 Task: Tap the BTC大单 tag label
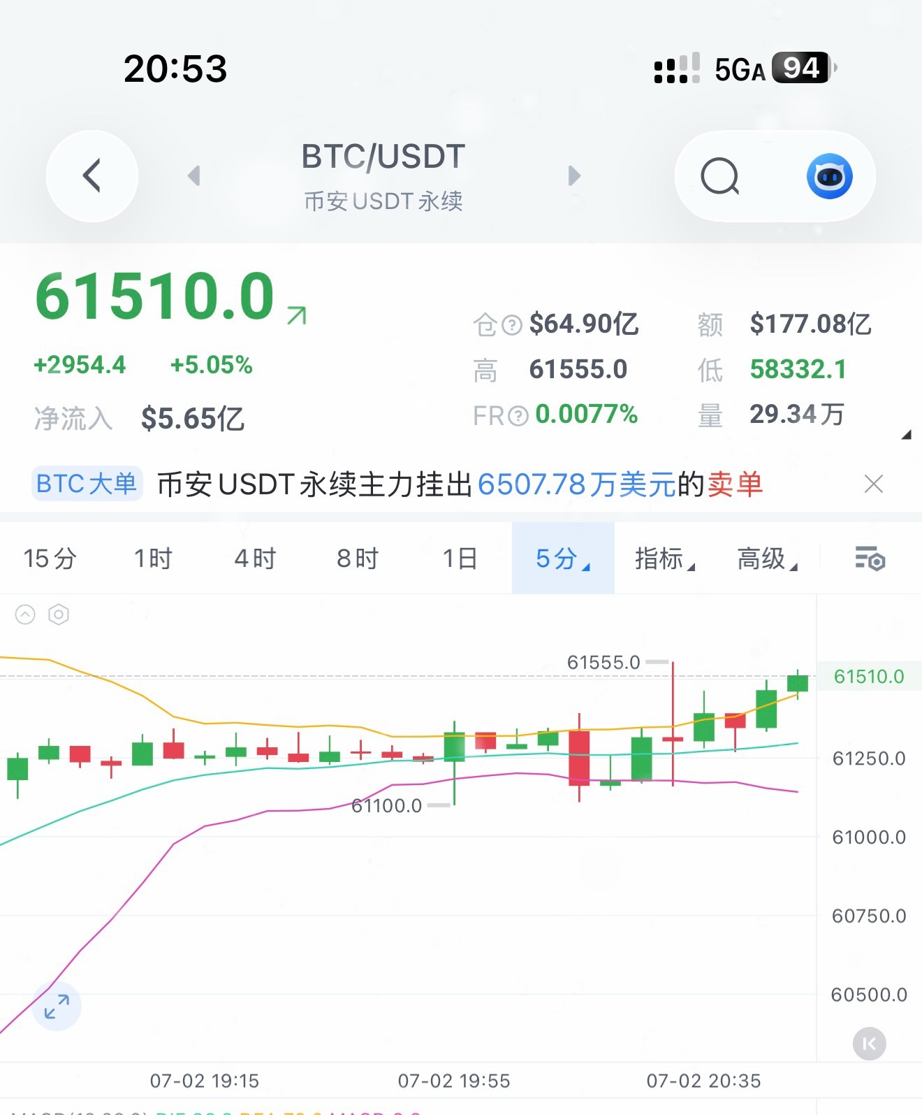87,484
